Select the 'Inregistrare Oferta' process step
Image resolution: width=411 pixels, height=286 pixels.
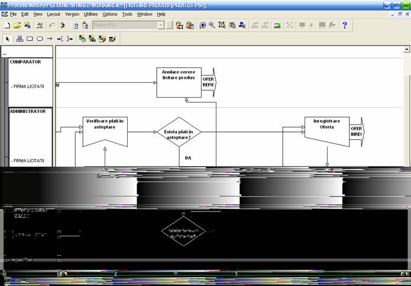click(326, 131)
